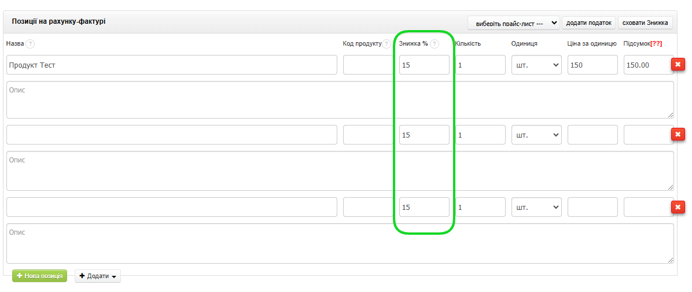Remove the second invoice position row
This screenshot has height=292, width=692.
point(678,135)
